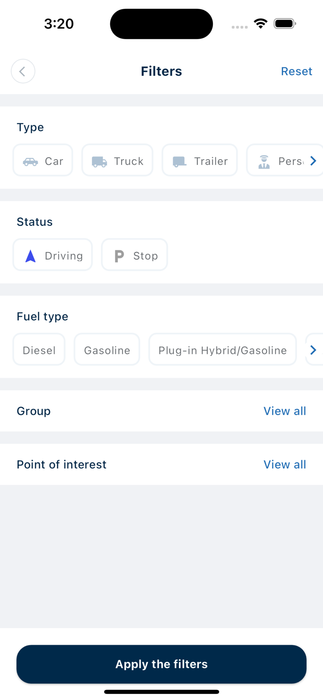
Task: Click the car icon in Type
Action: [x=30, y=161]
